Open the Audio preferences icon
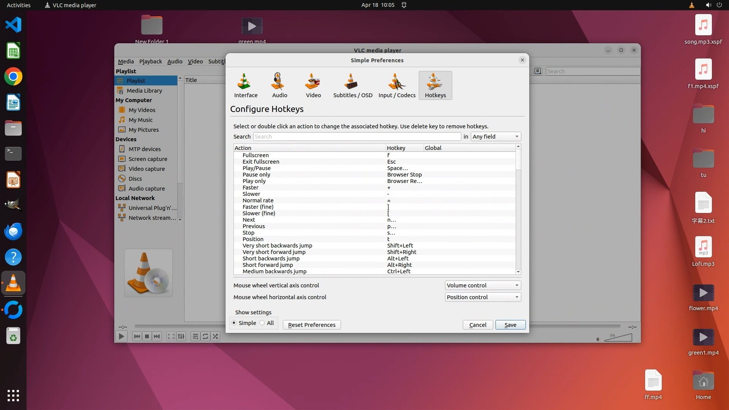This screenshot has height=410, width=729. (x=279, y=85)
